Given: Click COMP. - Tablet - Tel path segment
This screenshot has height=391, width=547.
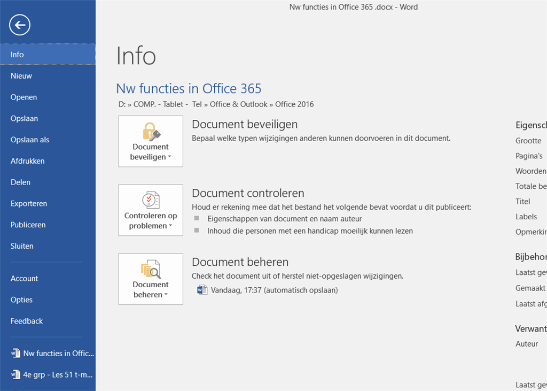Looking at the screenshot, I should (x=168, y=104).
